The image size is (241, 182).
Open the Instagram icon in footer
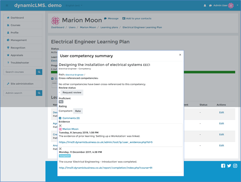point(235,166)
